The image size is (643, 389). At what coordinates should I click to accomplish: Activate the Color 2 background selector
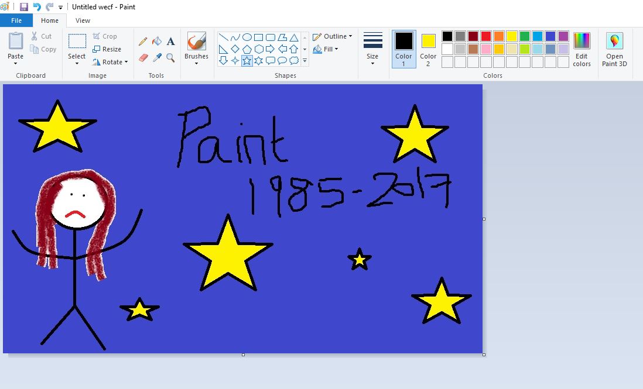428,49
